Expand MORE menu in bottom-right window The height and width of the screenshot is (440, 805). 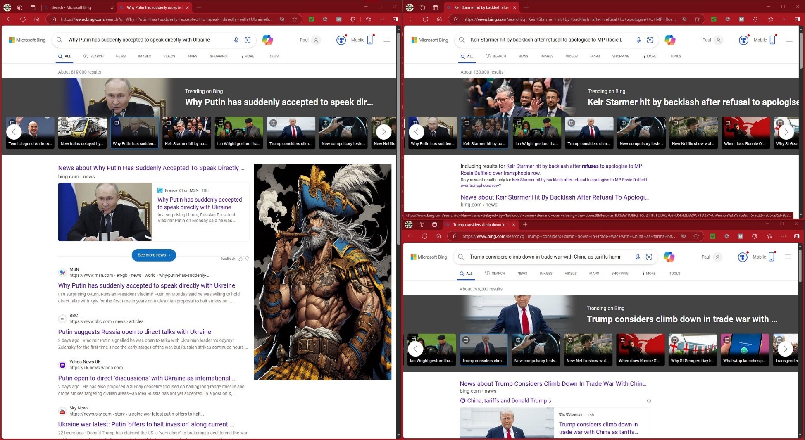pyautogui.click(x=649, y=274)
